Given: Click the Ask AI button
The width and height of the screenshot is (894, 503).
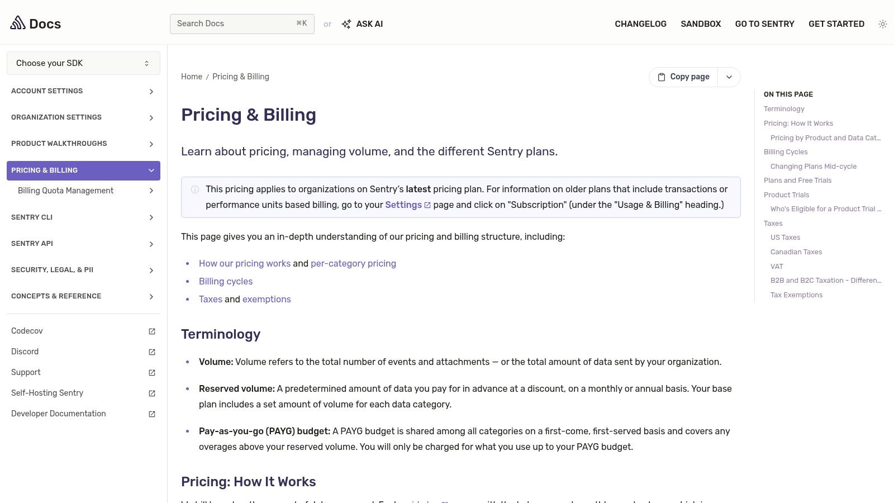Looking at the screenshot, I should [x=363, y=24].
